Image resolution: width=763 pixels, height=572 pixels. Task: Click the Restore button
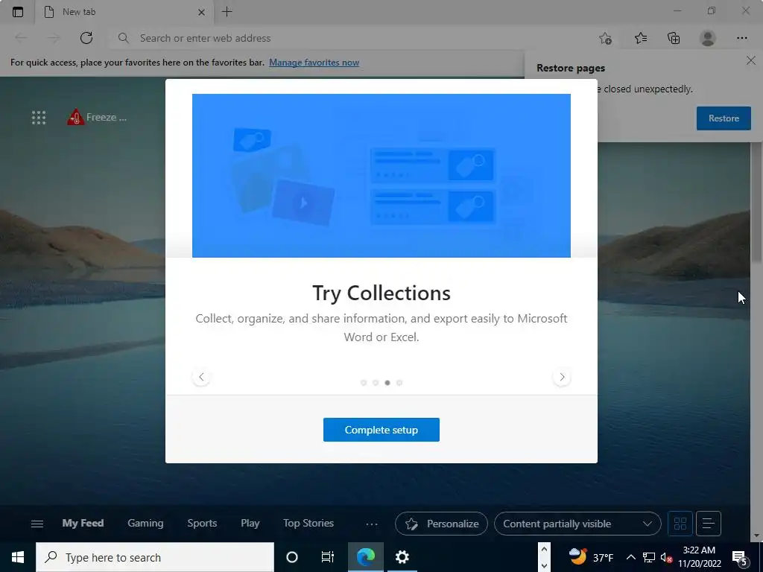tap(724, 118)
